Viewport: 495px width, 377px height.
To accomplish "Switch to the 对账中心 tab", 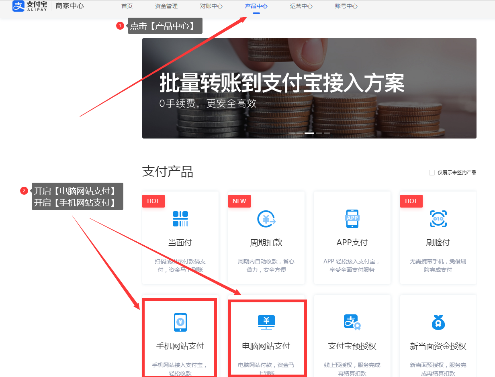I will point(211,6).
